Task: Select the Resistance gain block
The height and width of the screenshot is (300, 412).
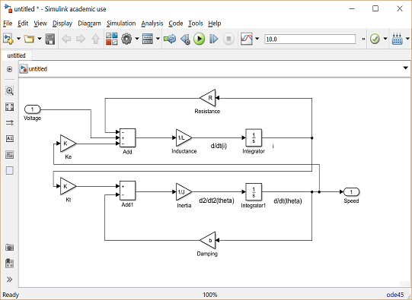Action: (208, 98)
